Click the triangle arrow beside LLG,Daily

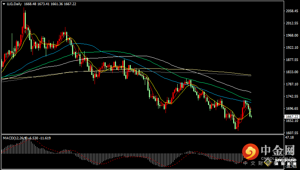4,3
